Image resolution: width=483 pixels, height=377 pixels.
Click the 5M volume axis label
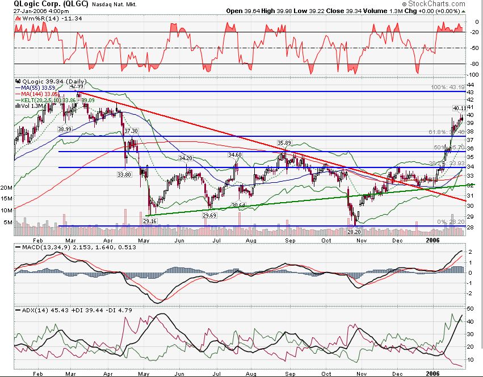(x=8, y=222)
